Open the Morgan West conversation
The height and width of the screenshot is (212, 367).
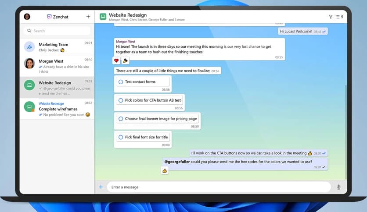coord(57,66)
